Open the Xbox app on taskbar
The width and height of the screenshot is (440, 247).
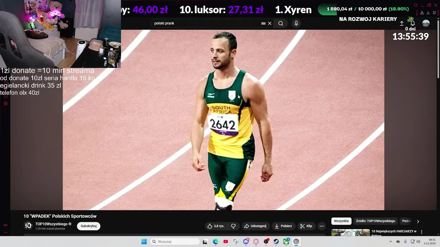point(286,242)
